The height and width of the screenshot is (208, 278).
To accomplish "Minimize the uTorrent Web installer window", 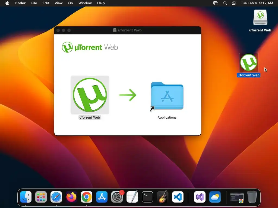I will 64,30.
